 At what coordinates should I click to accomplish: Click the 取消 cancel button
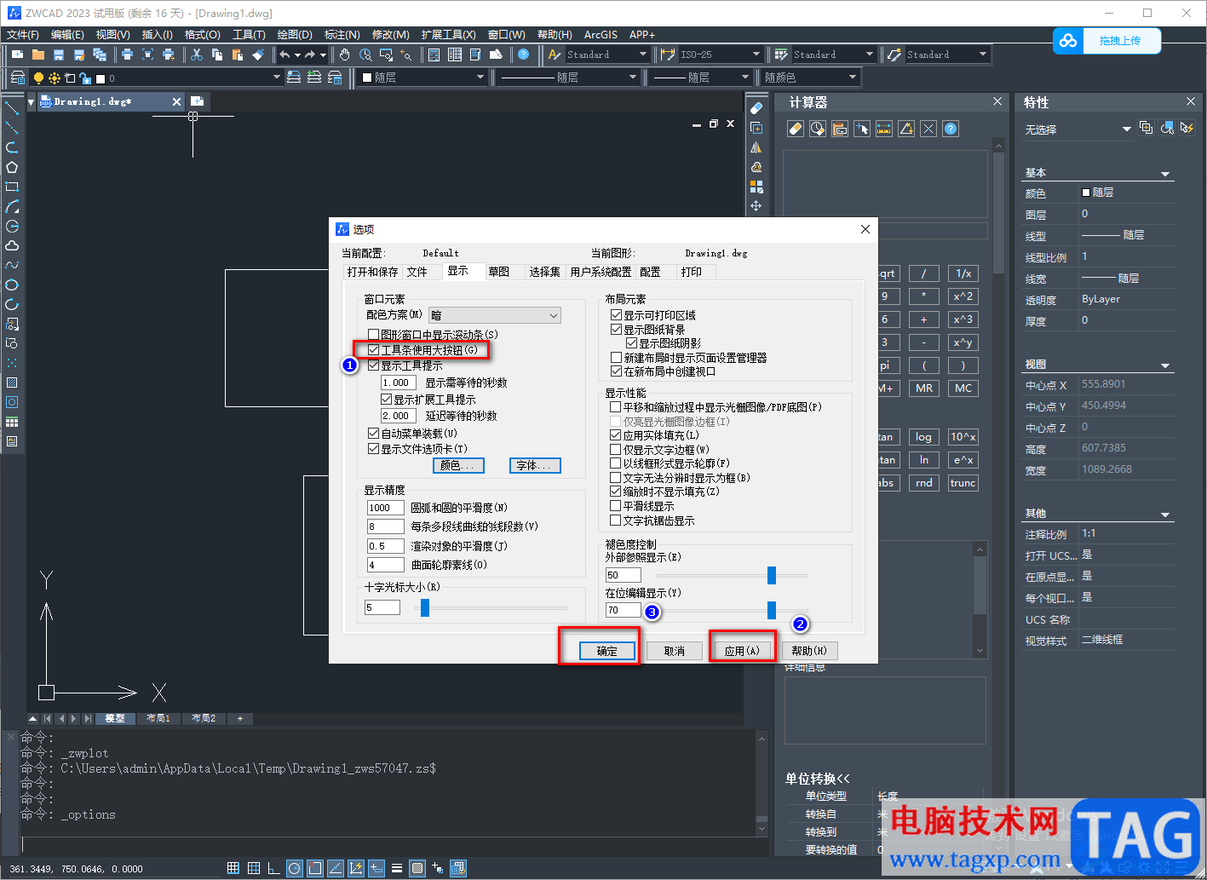pyautogui.click(x=675, y=651)
